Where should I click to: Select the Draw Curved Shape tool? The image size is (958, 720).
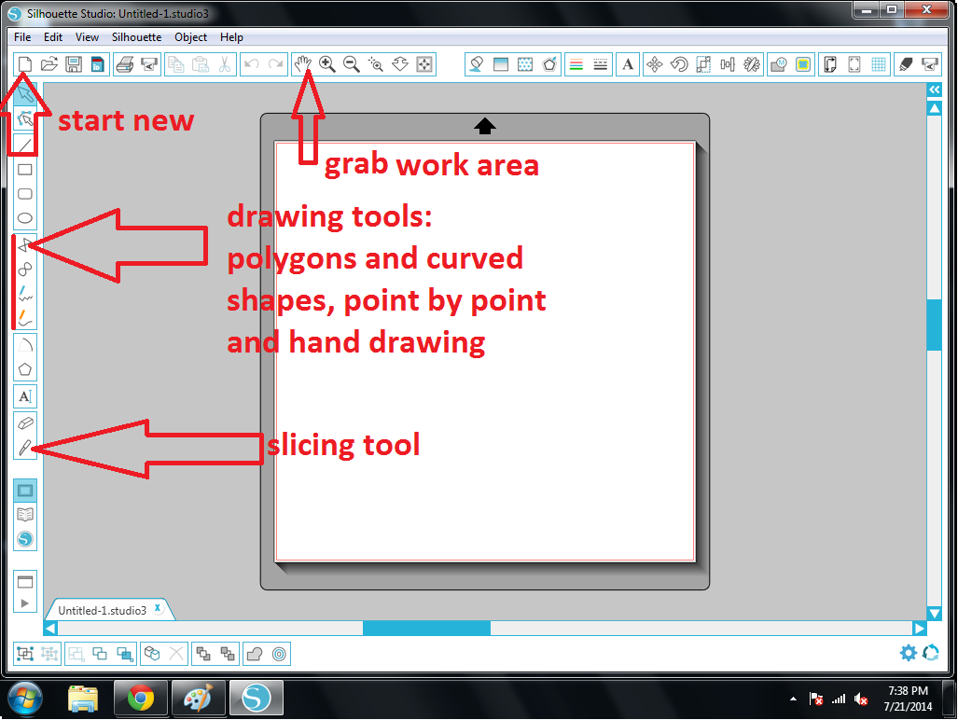(25, 270)
